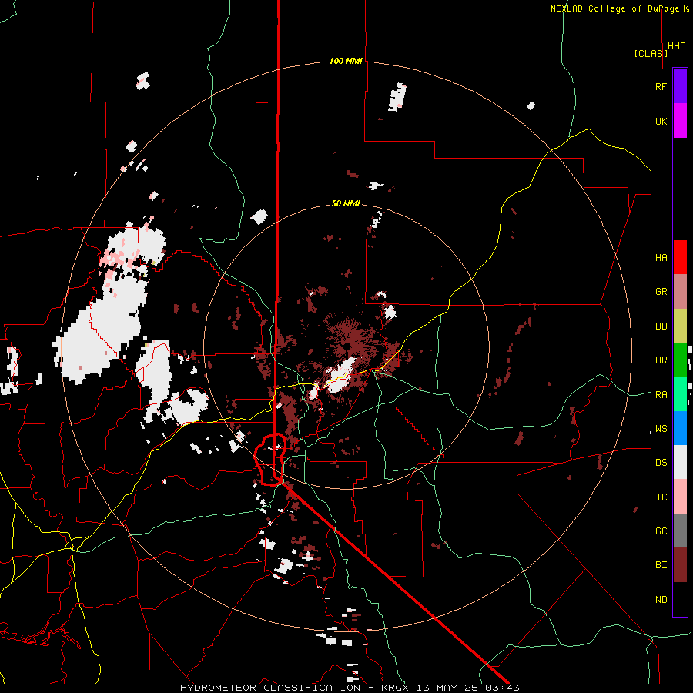The image size is (693, 693).
Task: Click the HR legend label
Action: (661, 360)
